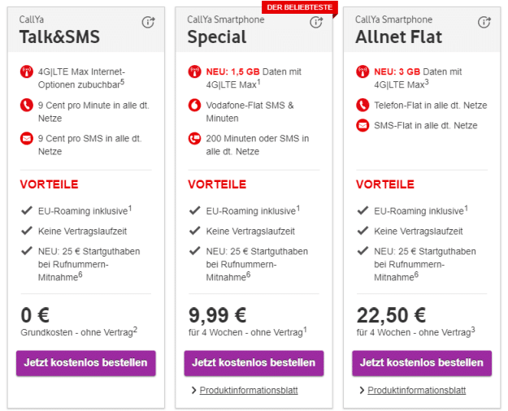The width and height of the screenshot is (508, 411).
Task: Click phone icon beside 9 Cent pro Minute
Action: tap(27, 106)
